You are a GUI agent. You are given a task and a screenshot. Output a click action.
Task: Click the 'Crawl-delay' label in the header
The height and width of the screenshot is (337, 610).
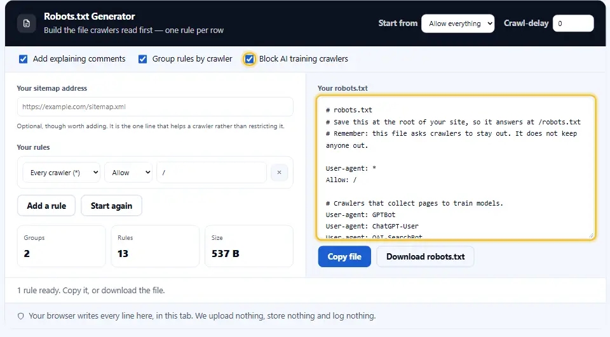coord(526,23)
